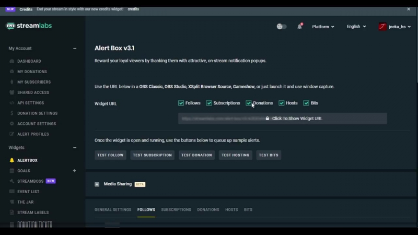Viewport: 418px width, 235px height.
Task: Switch to Subscriptions tab
Action: [x=176, y=210]
